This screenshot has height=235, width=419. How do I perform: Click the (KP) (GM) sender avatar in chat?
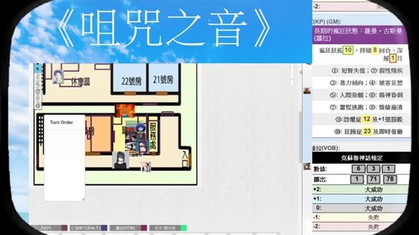pyautogui.click(x=307, y=91)
